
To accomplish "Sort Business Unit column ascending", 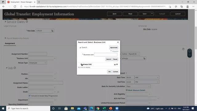I will point(115,64).
